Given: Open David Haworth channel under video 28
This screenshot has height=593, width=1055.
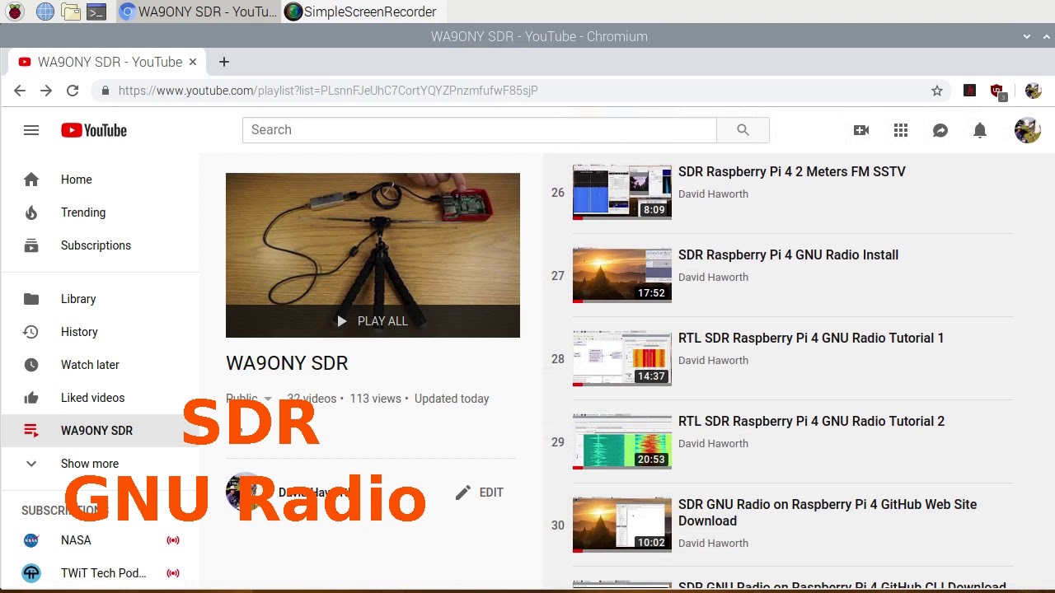Looking at the screenshot, I should (713, 361).
